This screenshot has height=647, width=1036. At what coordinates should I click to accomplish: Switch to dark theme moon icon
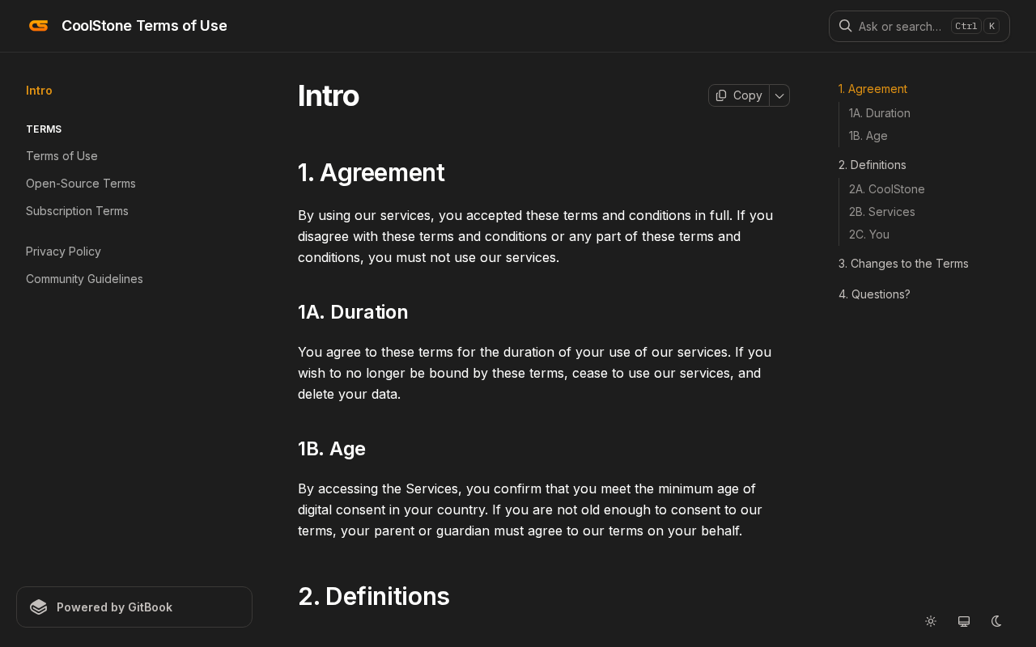click(x=996, y=621)
